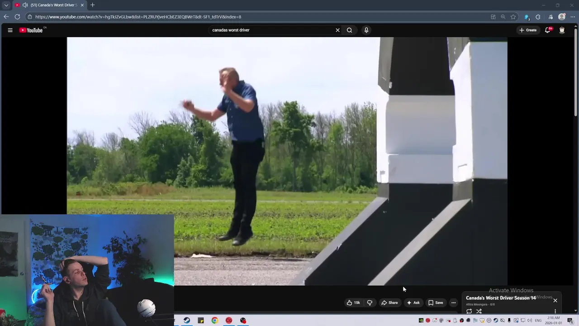Open the split screen apps icon in address bar
579x326 pixels.
[x=493, y=17]
